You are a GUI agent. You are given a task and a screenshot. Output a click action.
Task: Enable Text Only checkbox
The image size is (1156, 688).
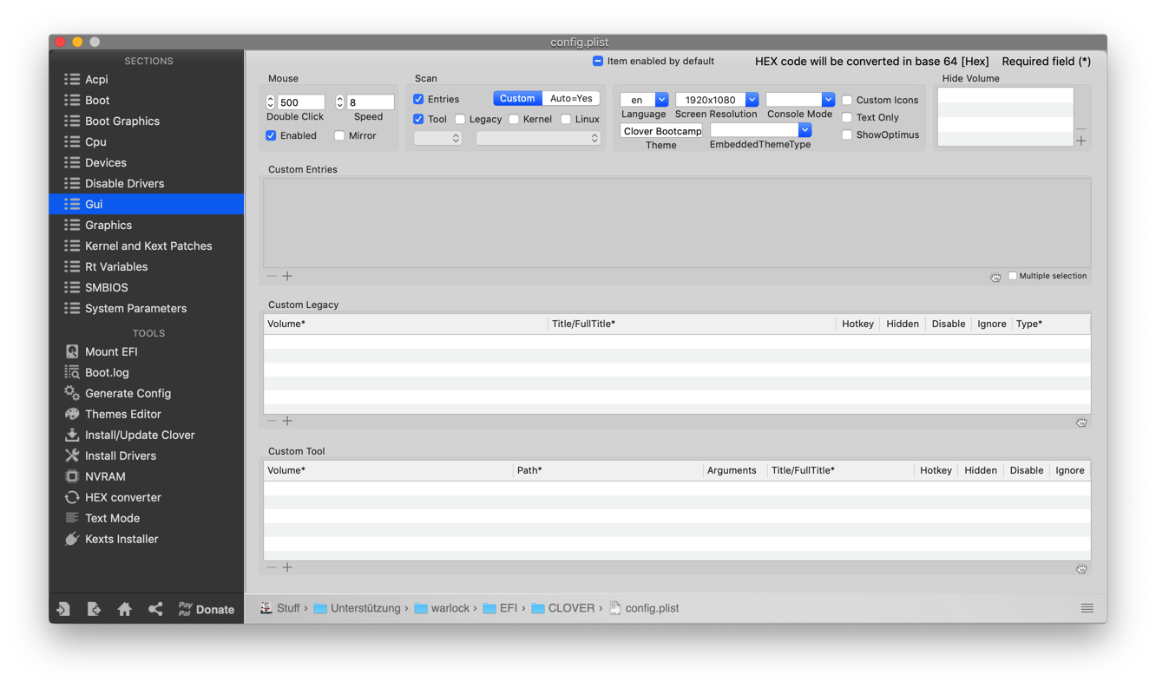(847, 117)
